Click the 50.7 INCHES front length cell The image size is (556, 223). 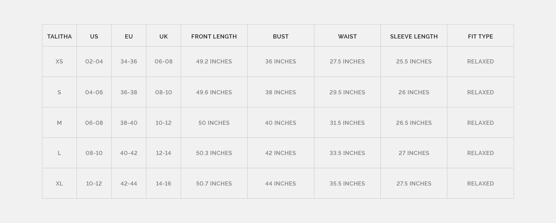pos(214,183)
